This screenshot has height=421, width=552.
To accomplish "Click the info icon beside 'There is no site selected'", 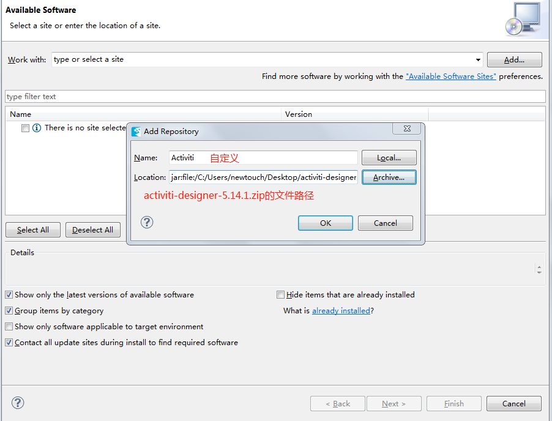I will click(37, 128).
